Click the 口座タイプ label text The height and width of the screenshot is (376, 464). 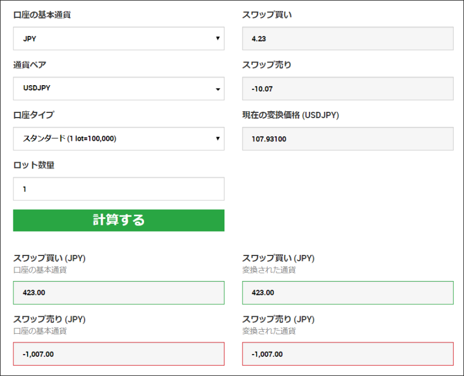point(34,115)
